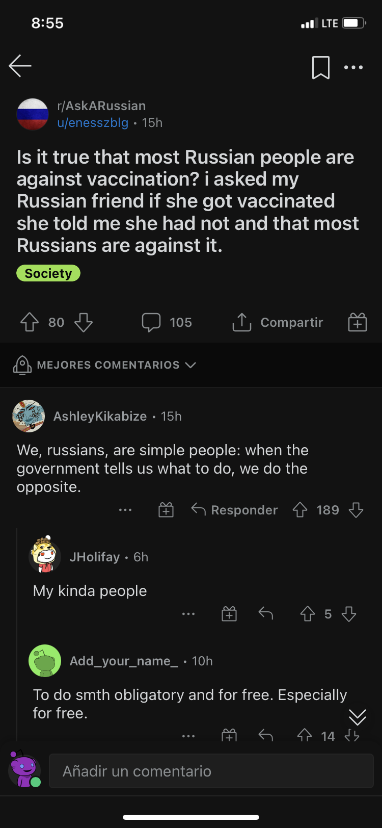Image resolution: width=382 pixels, height=828 pixels.
Task: Collapse the thread with the double chevron
Action: pos(357,717)
